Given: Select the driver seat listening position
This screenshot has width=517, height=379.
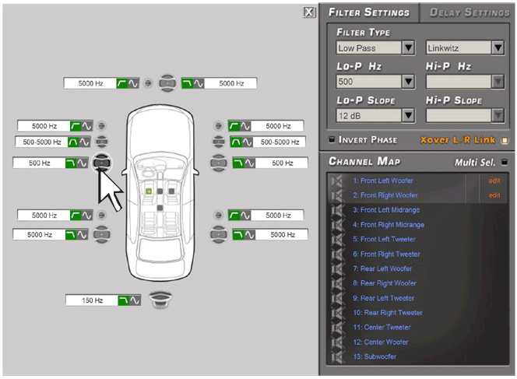Looking at the screenshot, I should tap(149, 191).
